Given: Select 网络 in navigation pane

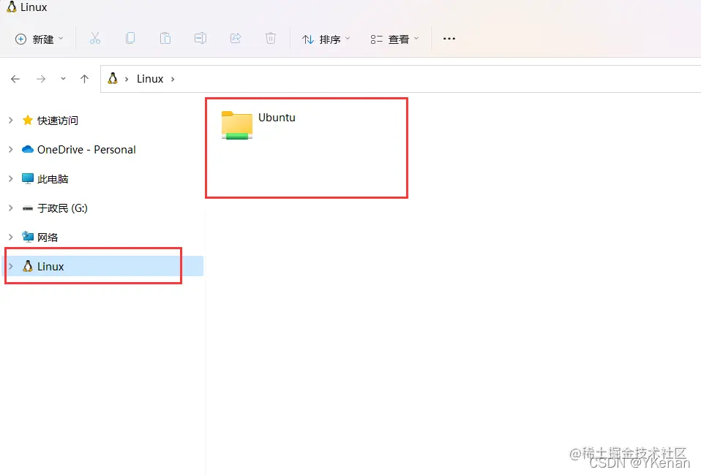Looking at the screenshot, I should coord(48,237).
